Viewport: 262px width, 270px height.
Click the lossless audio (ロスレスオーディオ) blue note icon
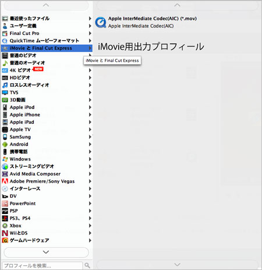[5, 85]
